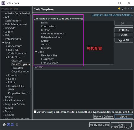Click the export preferences icon
The image size is (134, 130).
(x=12, y=125)
